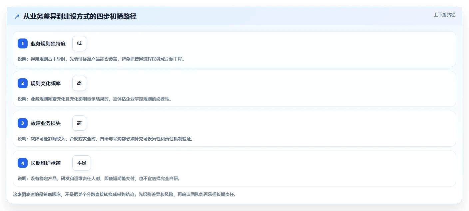Click the description starting 故障可能影响收入

coord(105,139)
